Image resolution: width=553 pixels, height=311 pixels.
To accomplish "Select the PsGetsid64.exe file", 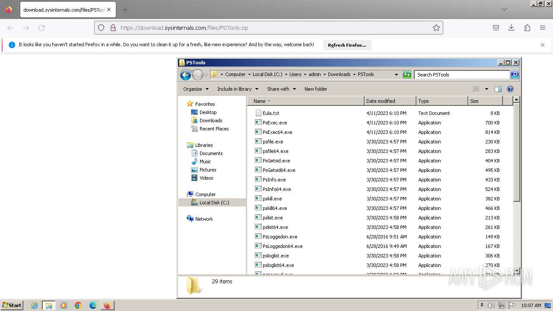I will pos(279,170).
